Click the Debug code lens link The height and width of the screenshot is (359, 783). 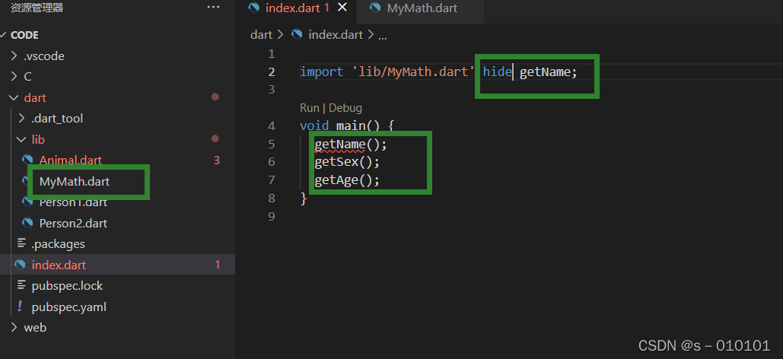point(345,108)
